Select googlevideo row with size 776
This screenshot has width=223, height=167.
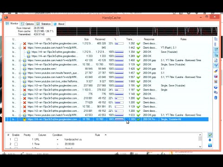[x=107, y=94]
